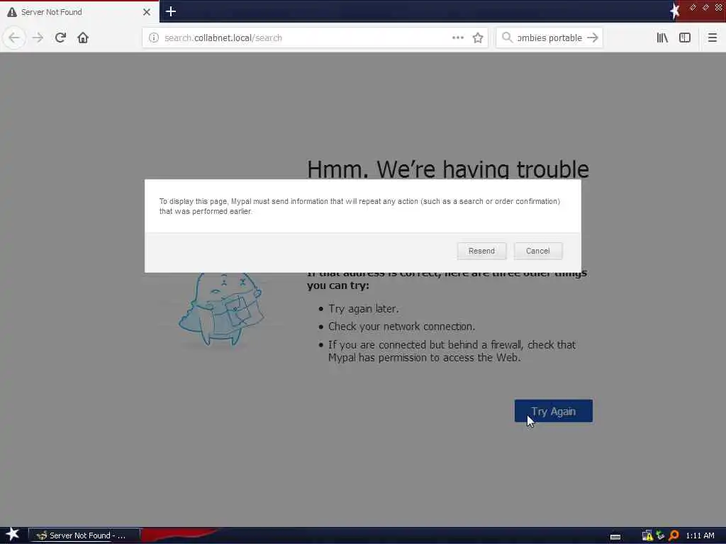726x544 pixels.
Task: Submit the search with the arrow button
Action: [x=593, y=38]
